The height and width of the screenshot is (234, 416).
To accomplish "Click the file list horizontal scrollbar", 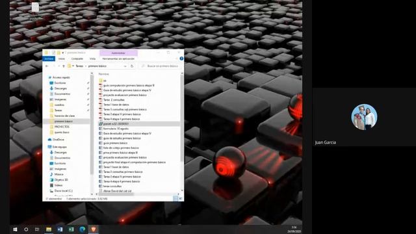I will pyautogui.click(x=116, y=194).
